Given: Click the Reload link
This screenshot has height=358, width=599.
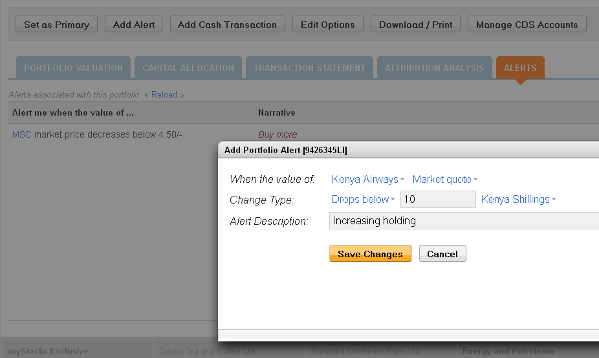Looking at the screenshot, I should point(164,94).
